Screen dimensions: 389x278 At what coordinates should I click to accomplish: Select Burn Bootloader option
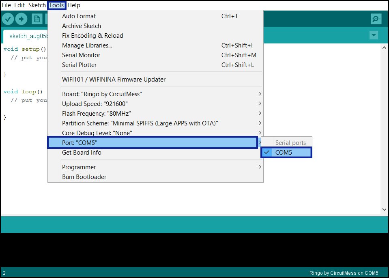click(x=84, y=177)
